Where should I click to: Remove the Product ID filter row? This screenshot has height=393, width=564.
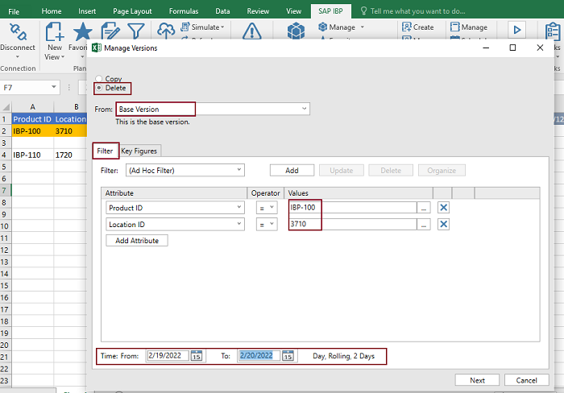[443, 208]
